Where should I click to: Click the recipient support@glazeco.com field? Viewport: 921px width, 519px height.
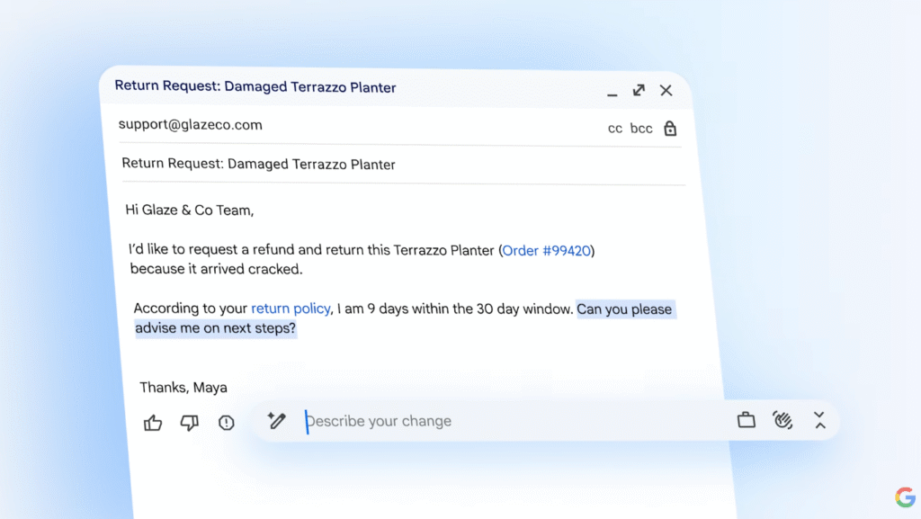(191, 125)
